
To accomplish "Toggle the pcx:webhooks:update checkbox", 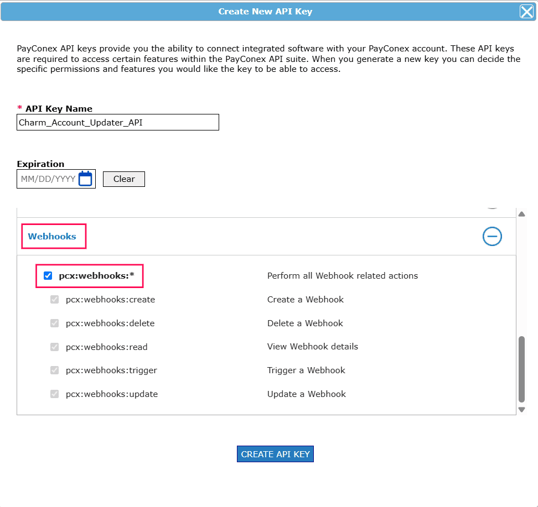I will pyautogui.click(x=55, y=394).
